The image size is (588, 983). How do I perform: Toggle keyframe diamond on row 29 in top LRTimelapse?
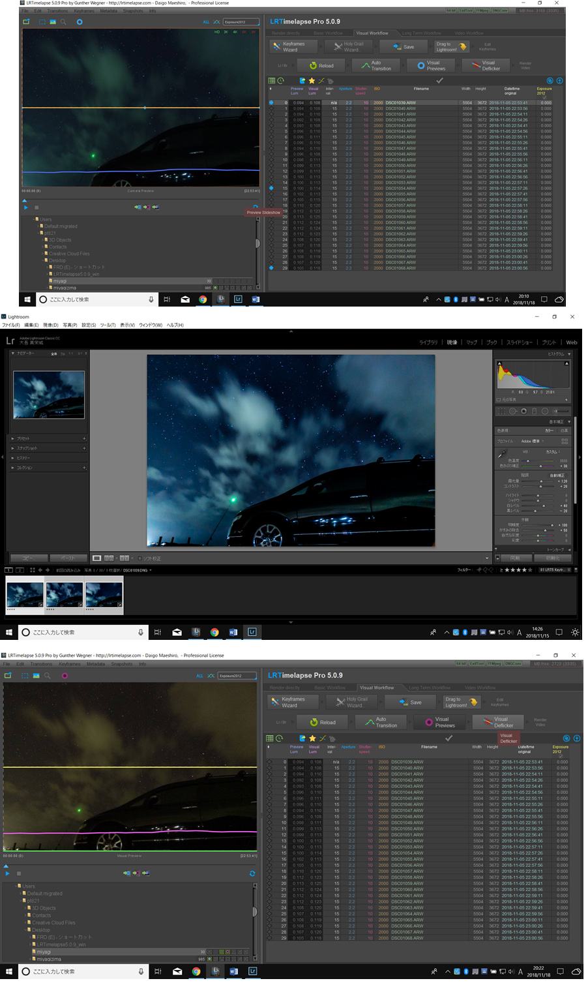(271, 268)
